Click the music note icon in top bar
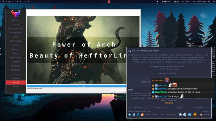This screenshot has height=121, width=216. pyautogui.click(x=163, y=2)
